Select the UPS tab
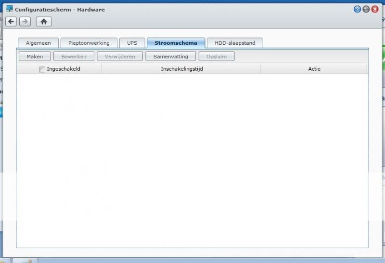385x263 pixels. (x=132, y=43)
